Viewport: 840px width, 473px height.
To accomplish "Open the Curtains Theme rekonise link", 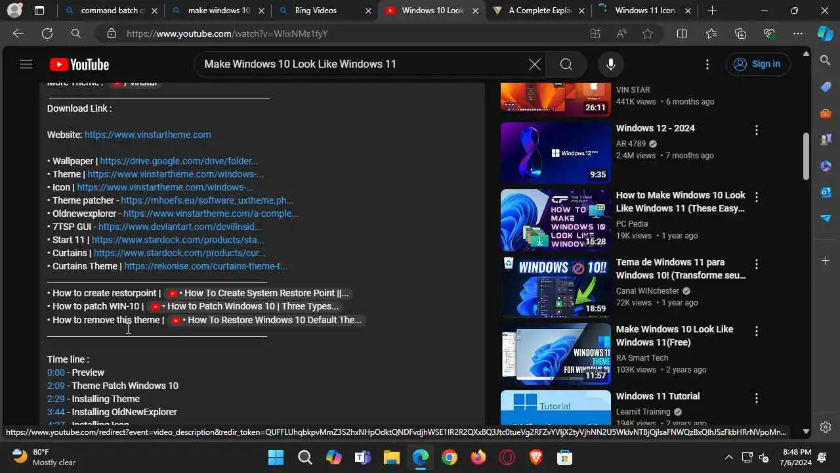I will (x=205, y=266).
